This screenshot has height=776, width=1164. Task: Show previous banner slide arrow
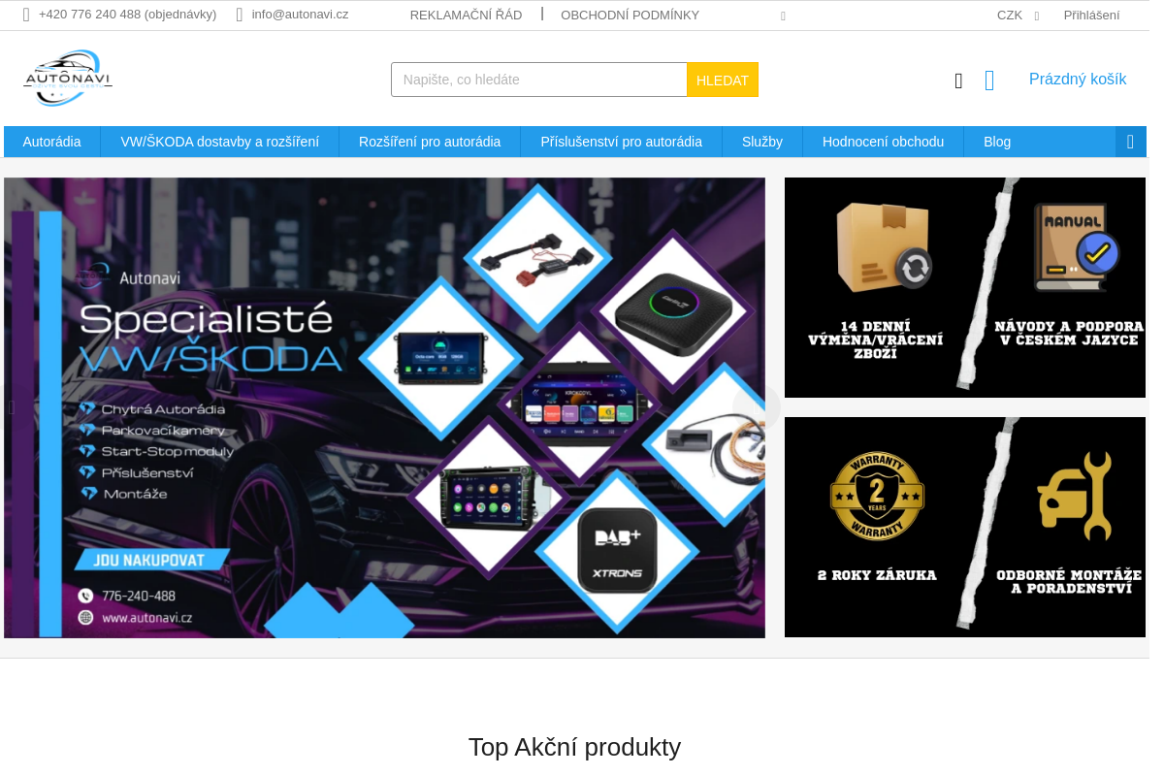coord(12,407)
